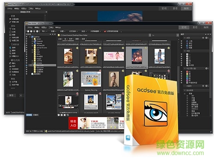
Task: Open label settings gear in catalog panel
Action: tap(206, 68)
